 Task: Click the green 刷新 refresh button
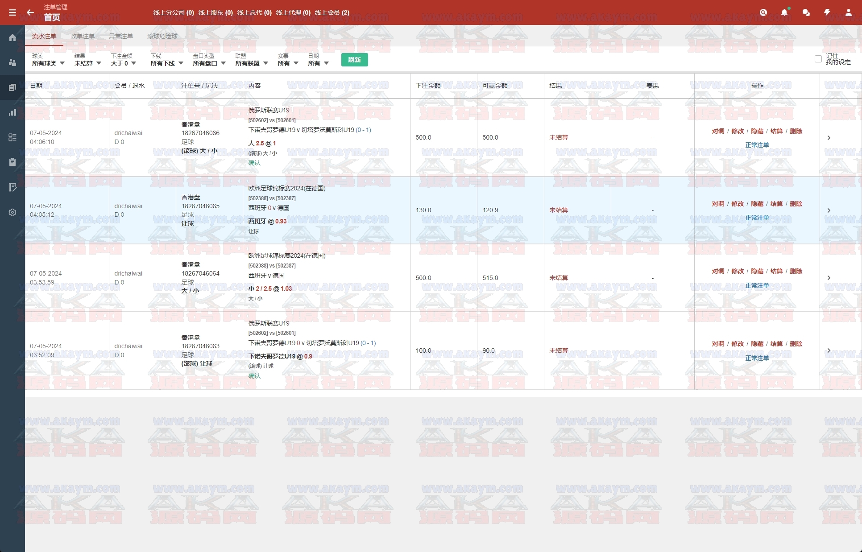point(354,60)
